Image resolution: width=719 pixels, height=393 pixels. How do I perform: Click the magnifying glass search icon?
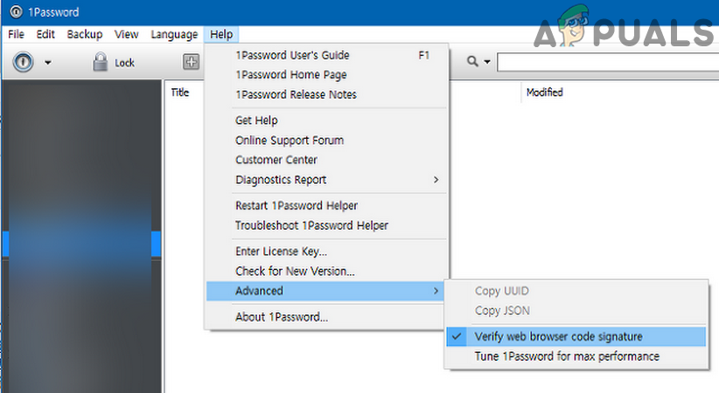472,62
